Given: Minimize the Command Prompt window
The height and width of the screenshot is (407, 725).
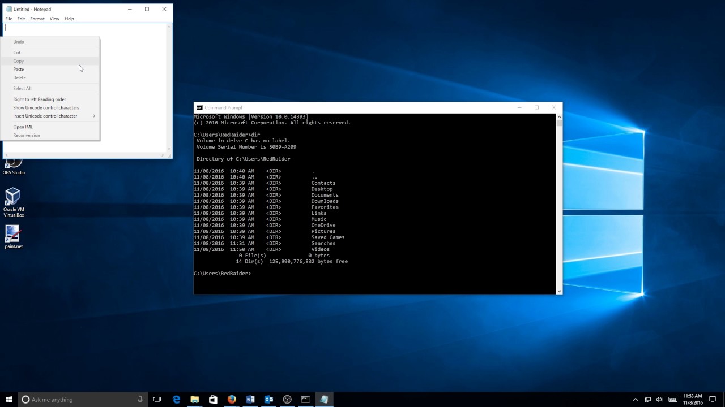Looking at the screenshot, I should [x=519, y=107].
